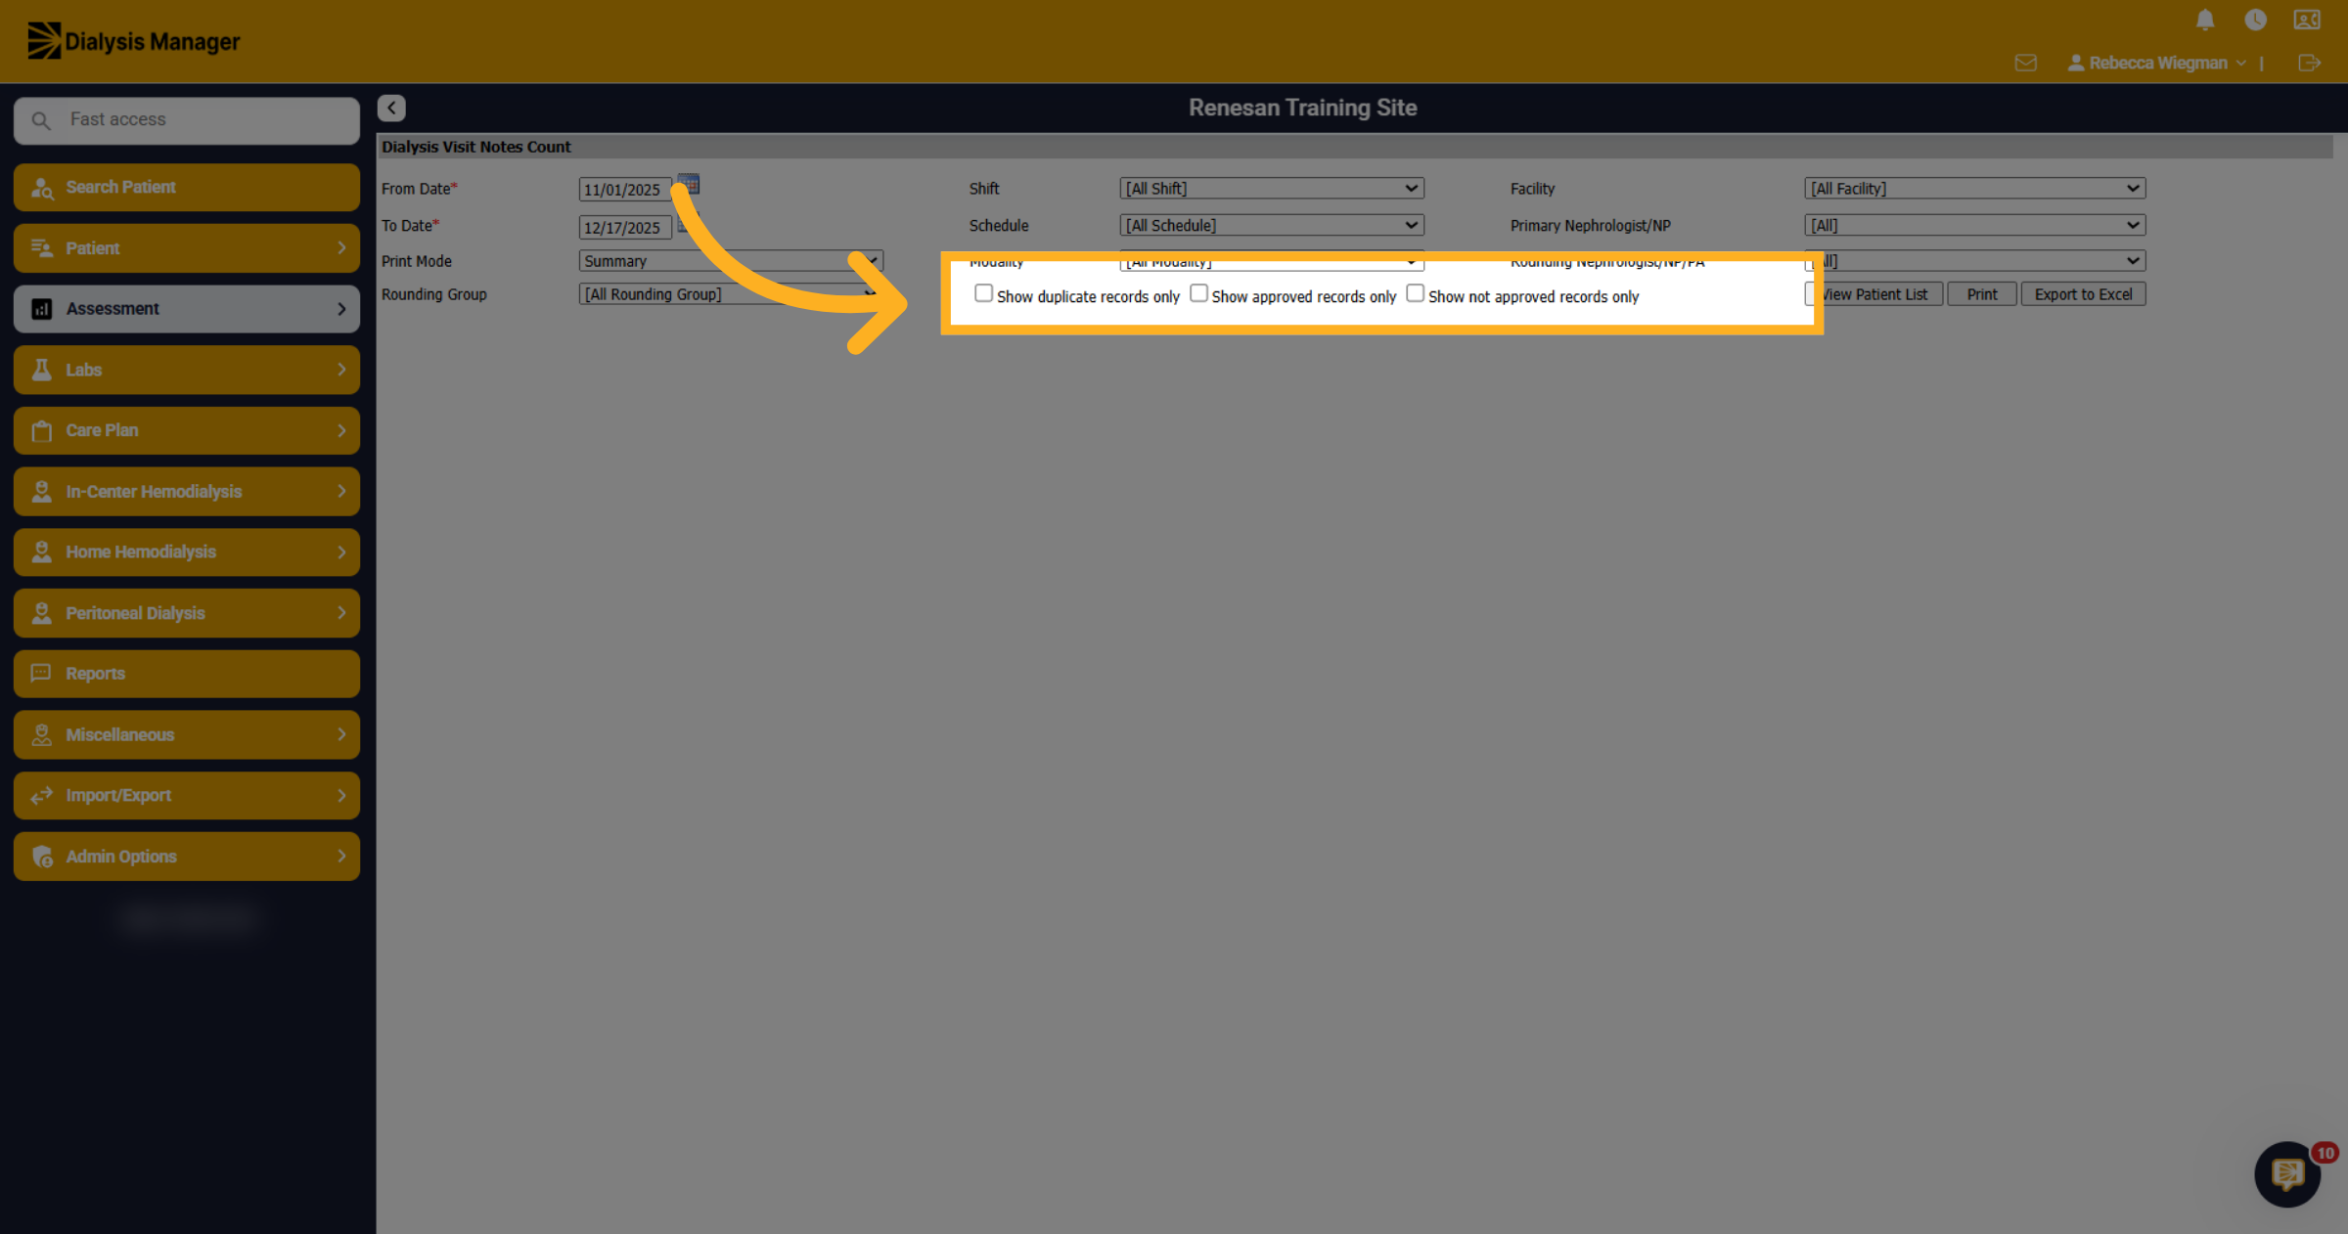This screenshot has width=2348, height=1234.
Task: Open the clock history icon
Action: coord(2256,20)
